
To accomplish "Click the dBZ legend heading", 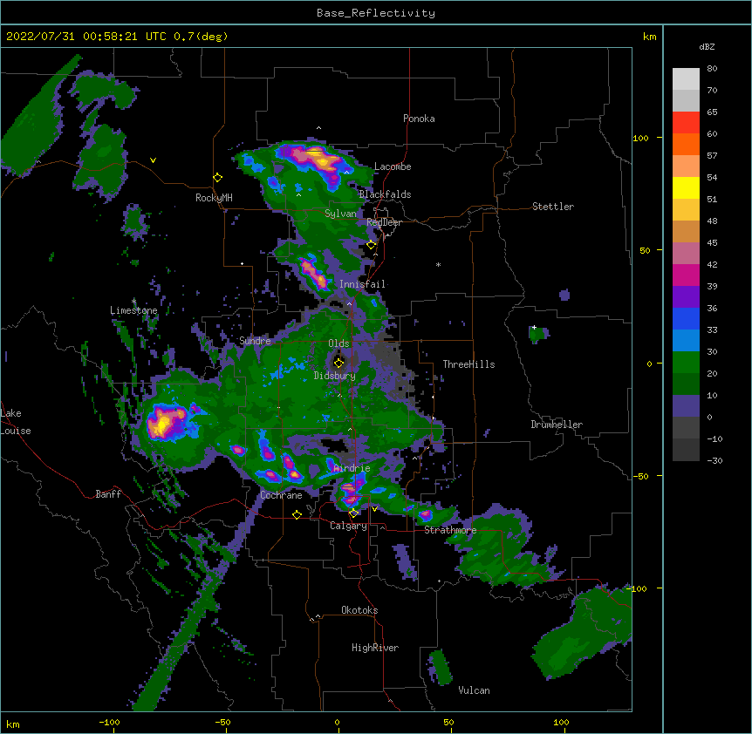I will pos(707,46).
